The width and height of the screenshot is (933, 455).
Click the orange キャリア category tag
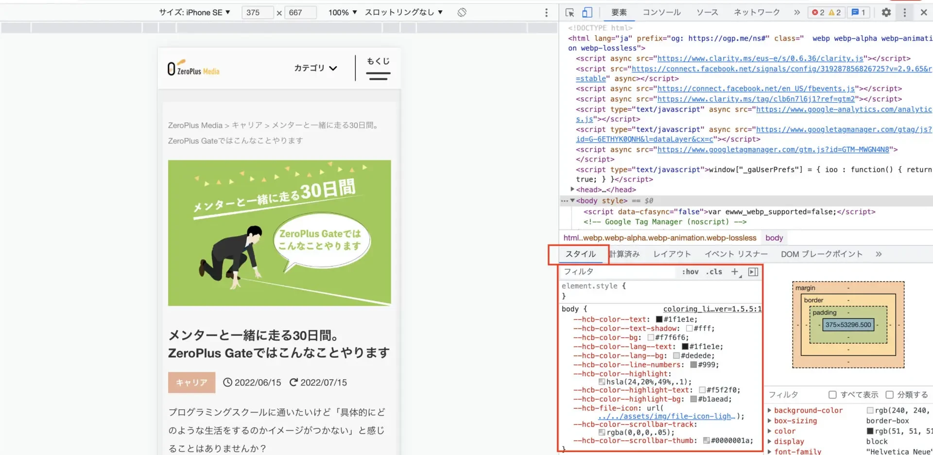click(x=191, y=383)
